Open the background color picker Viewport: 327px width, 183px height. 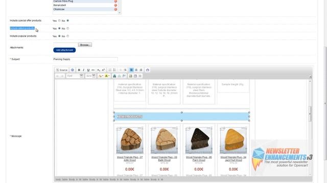pos(107,76)
